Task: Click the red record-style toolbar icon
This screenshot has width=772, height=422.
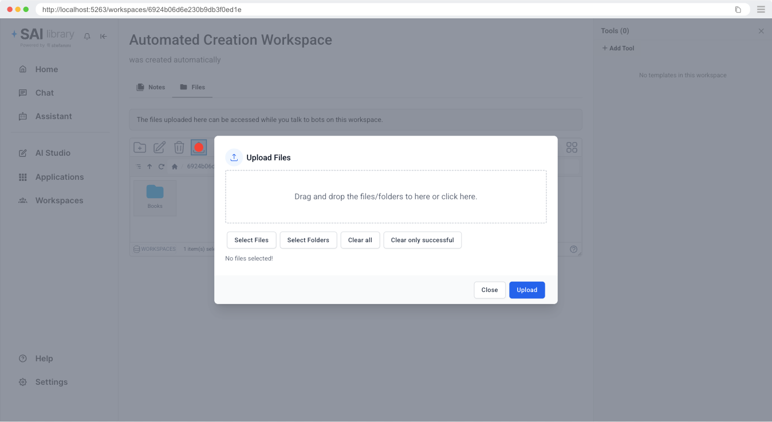Action: (x=199, y=147)
